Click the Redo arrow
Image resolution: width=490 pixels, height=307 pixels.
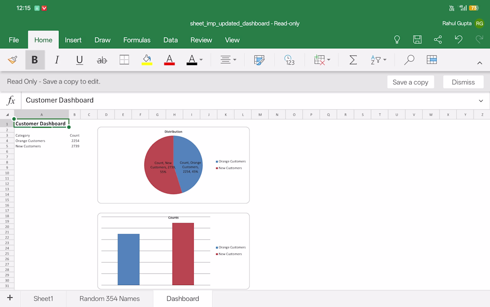tap(479, 39)
